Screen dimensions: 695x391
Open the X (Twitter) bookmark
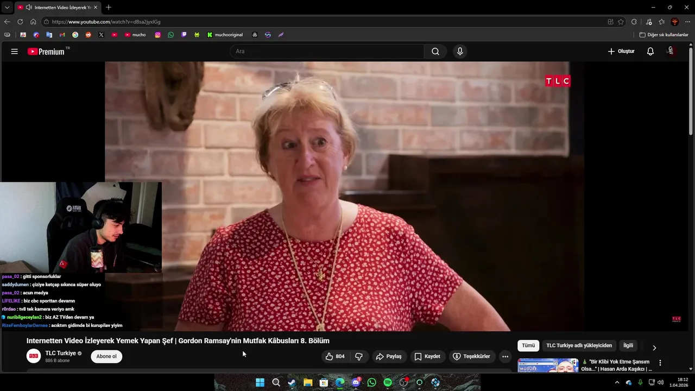pos(101,35)
